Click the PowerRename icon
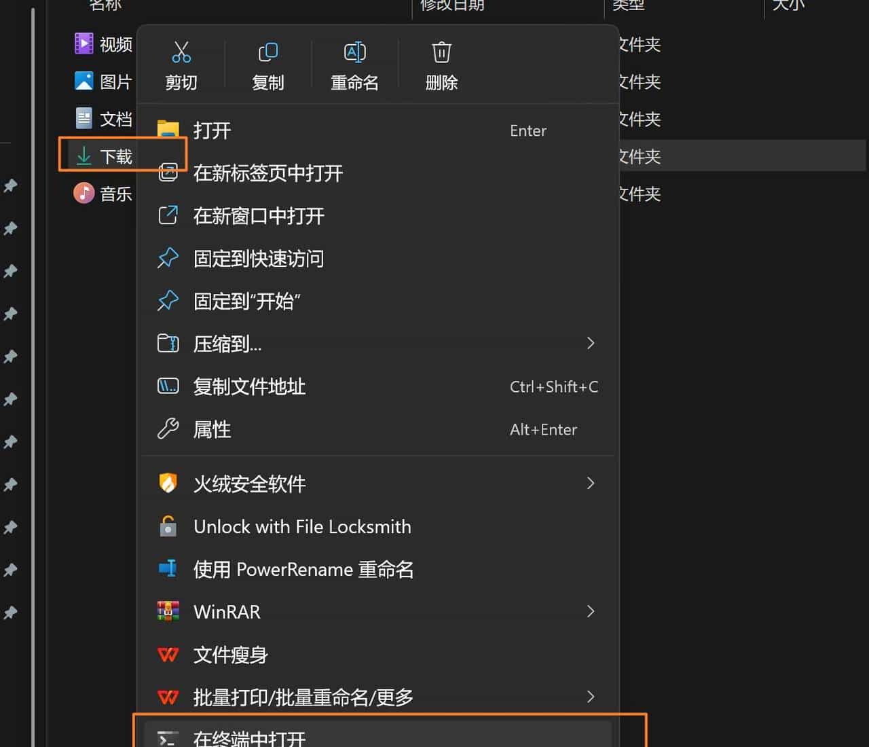Viewport: 869px width, 747px height. 168,569
